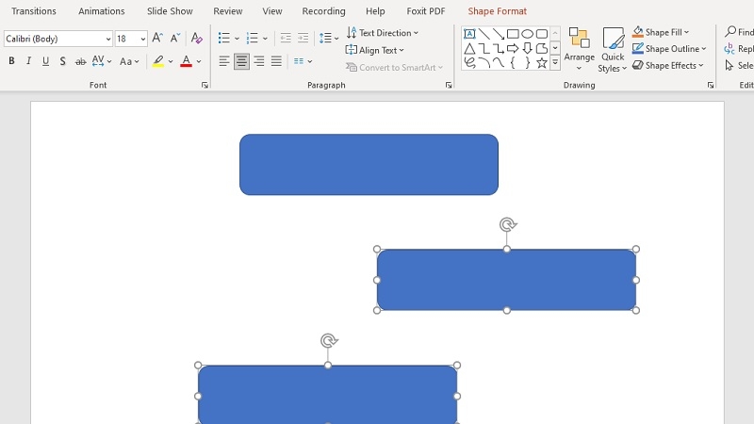This screenshot has width=754, height=424.
Task: Select the Oval shape
Action: (x=528, y=34)
